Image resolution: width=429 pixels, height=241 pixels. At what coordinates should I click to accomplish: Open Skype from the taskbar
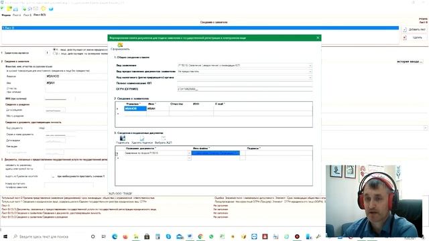(x=168, y=236)
